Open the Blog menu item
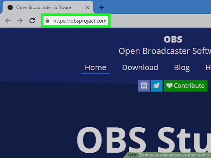Viewport: 211px width, 158px height. click(182, 68)
